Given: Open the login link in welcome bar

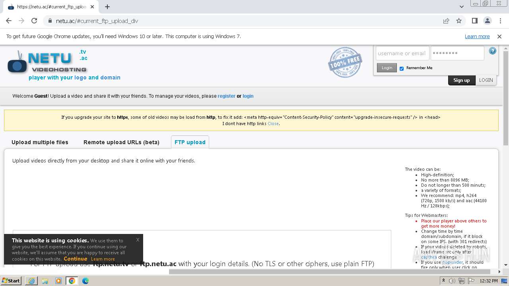Looking at the screenshot, I should 248,96.
